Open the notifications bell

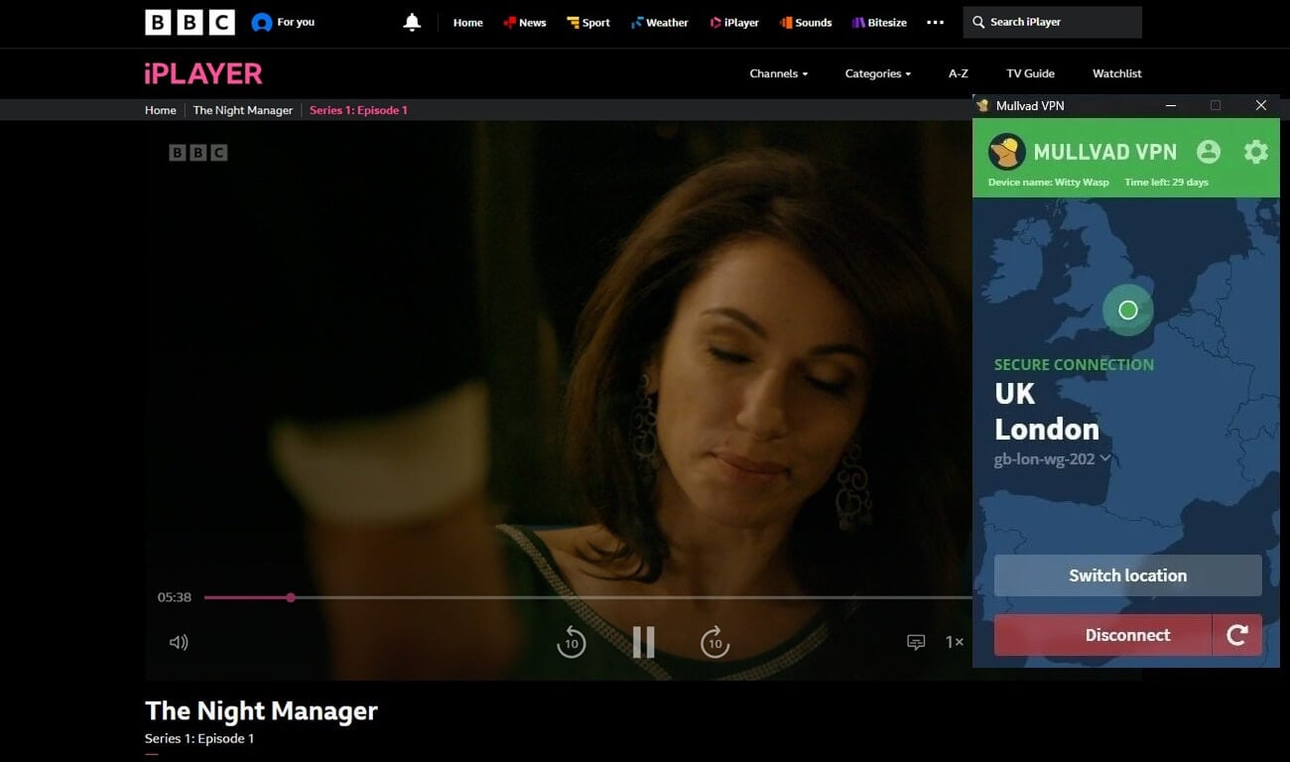pos(412,21)
